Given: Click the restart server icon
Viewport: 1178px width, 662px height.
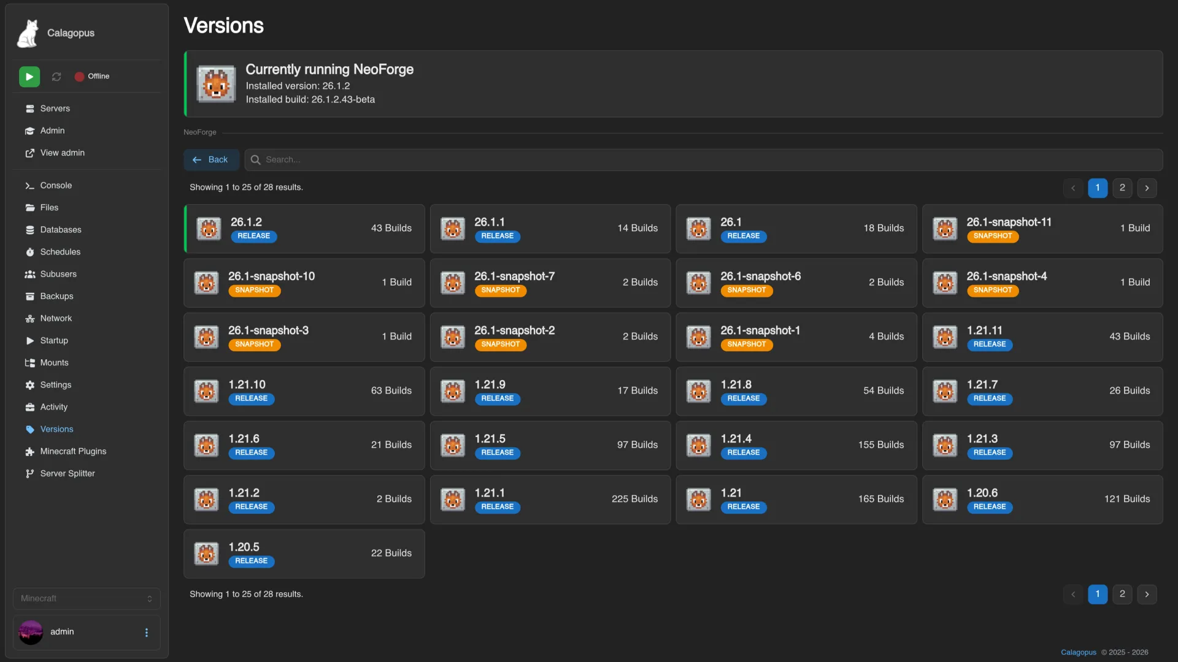Looking at the screenshot, I should pos(56,77).
